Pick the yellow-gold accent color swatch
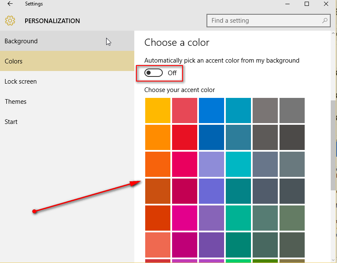Screen dimensions: 337x263 tap(158, 110)
